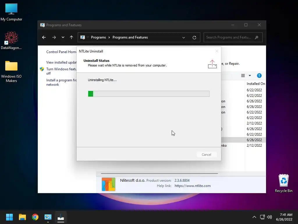Screen dimensions: 298x224
Task: Click the Programs and Features window title icon
Action: point(42,25)
